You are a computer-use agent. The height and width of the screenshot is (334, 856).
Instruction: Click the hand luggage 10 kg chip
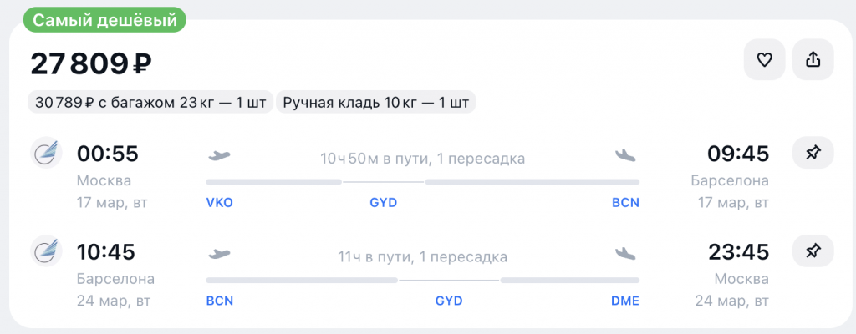pyautogui.click(x=376, y=103)
